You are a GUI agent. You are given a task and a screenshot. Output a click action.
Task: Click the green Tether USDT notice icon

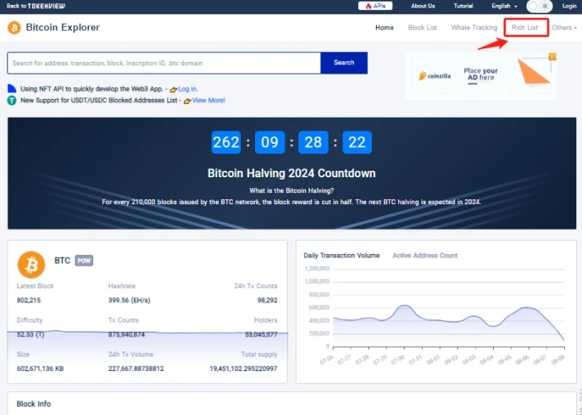(x=12, y=100)
